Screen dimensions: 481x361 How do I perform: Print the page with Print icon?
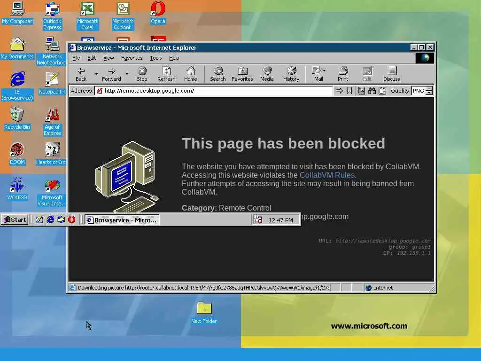(x=343, y=74)
